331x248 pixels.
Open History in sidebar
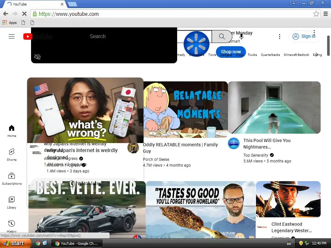(12, 226)
